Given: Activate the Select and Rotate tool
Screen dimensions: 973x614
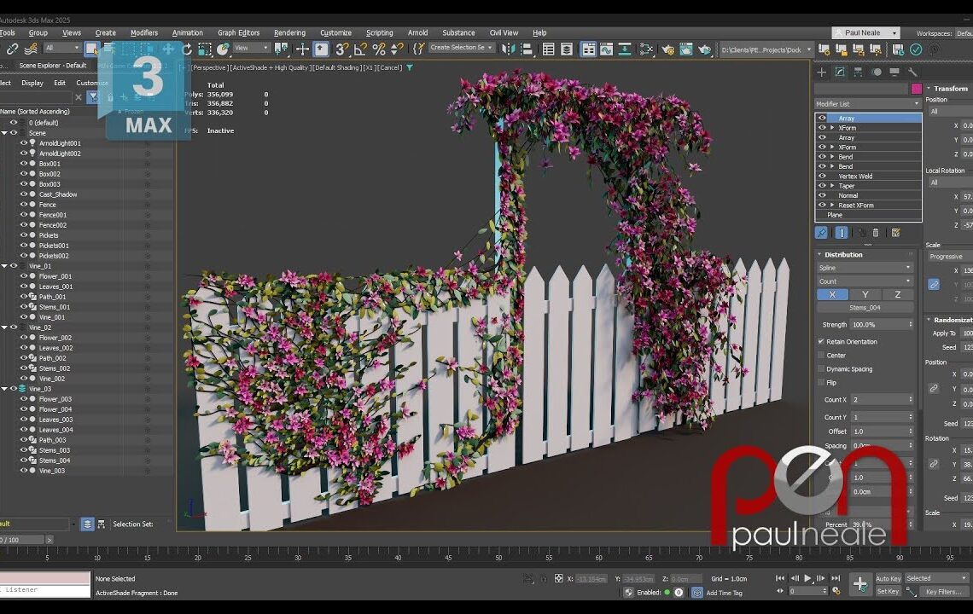Looking at the screenshot, I should click(187, 49).
